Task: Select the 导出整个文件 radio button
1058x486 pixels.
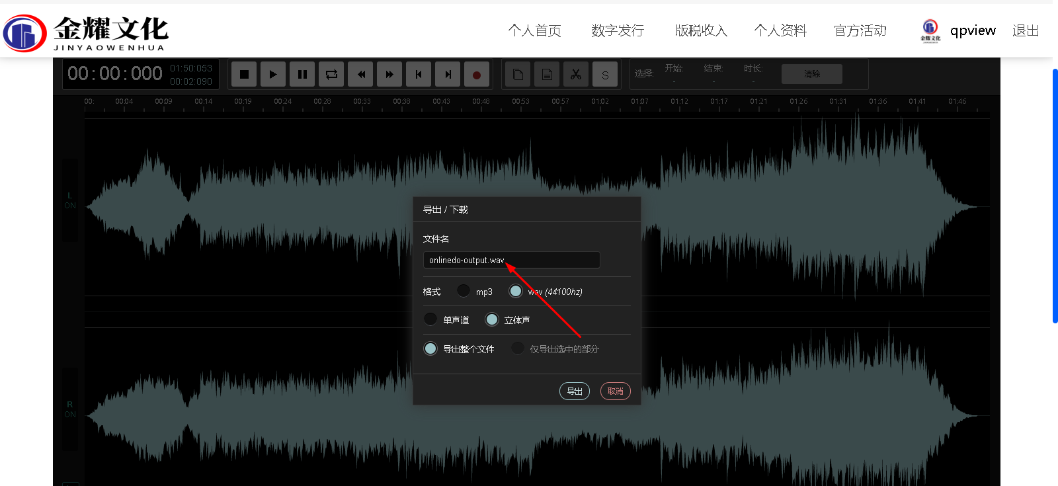Action: point(430,348)
